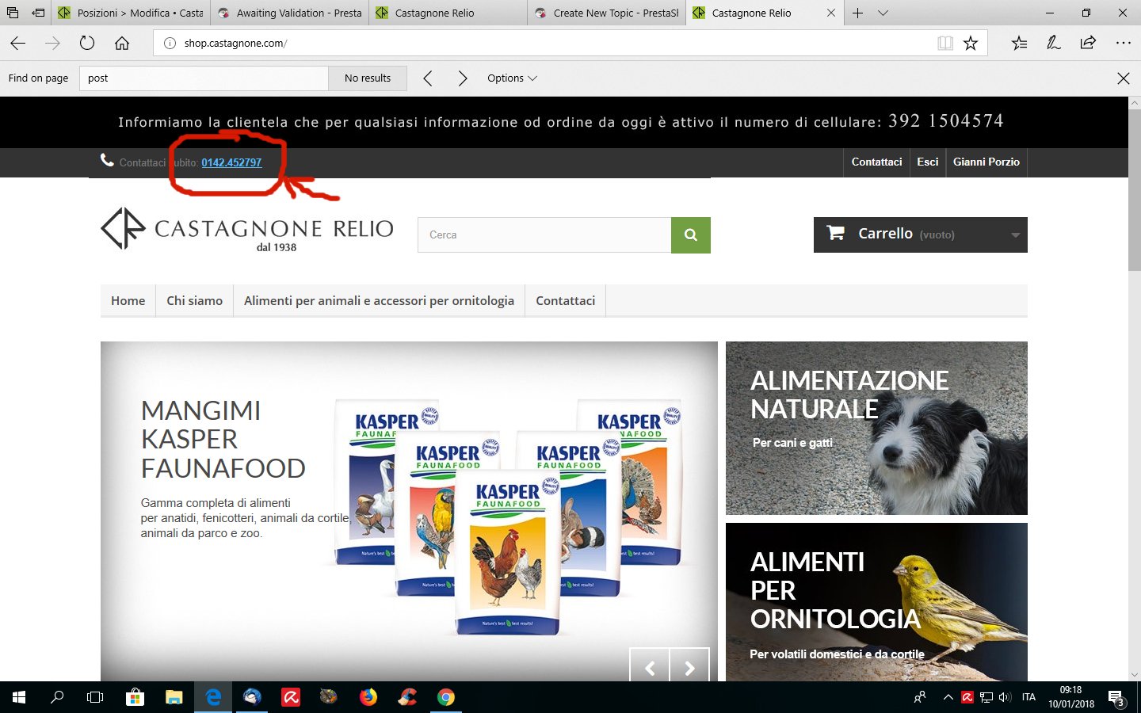The image size is (1141, 713).
Task: Close the Find on page bar
Action: 1124,78
